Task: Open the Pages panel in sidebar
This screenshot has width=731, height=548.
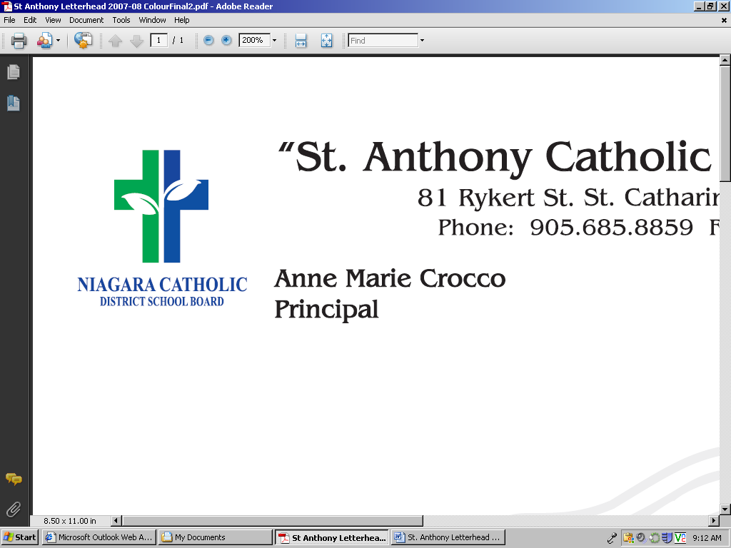Action: [x=13, y=72]
